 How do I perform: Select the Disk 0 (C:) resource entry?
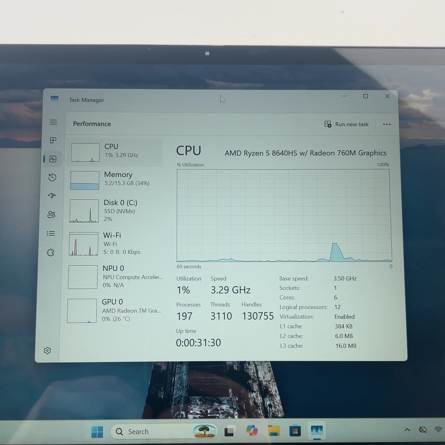(x=115, y=211)
